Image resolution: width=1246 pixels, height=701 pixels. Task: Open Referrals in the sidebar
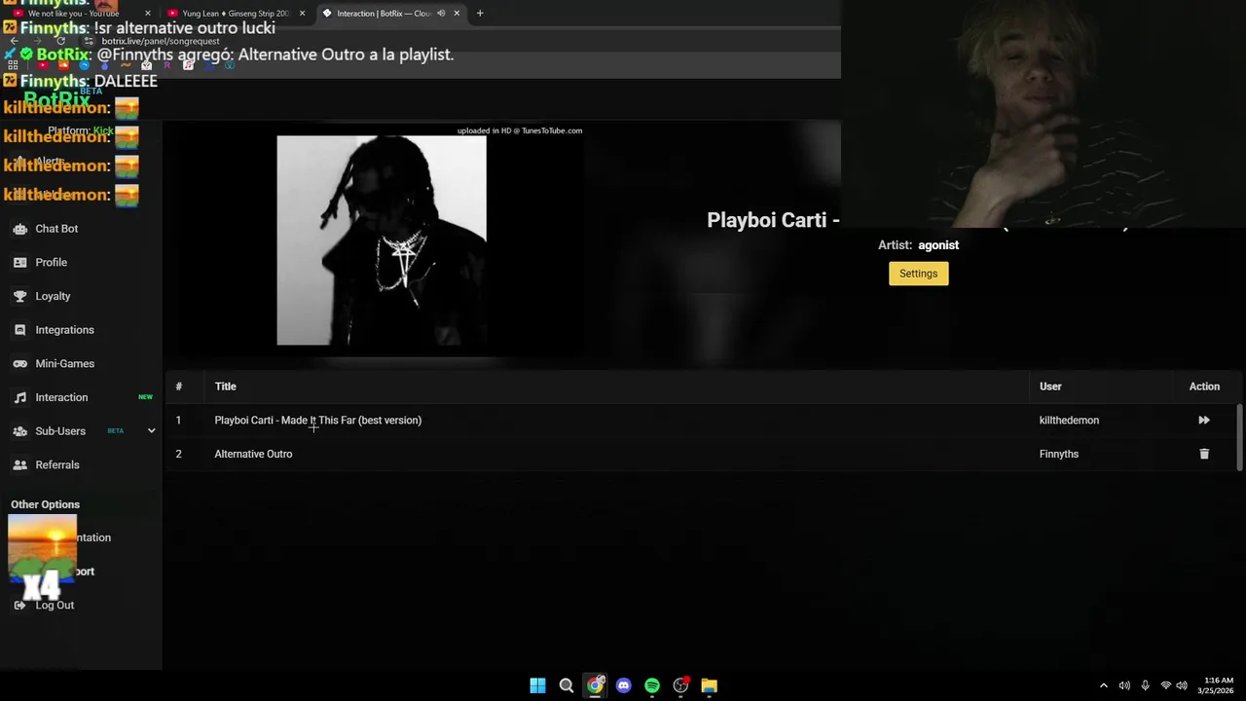(57, 464)
